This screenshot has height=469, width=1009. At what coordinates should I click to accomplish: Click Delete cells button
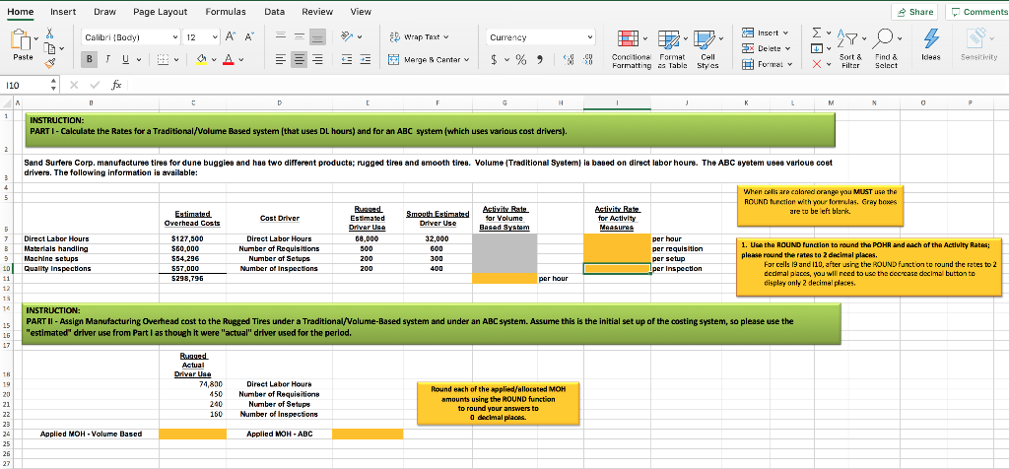click(x=765, y=48)
